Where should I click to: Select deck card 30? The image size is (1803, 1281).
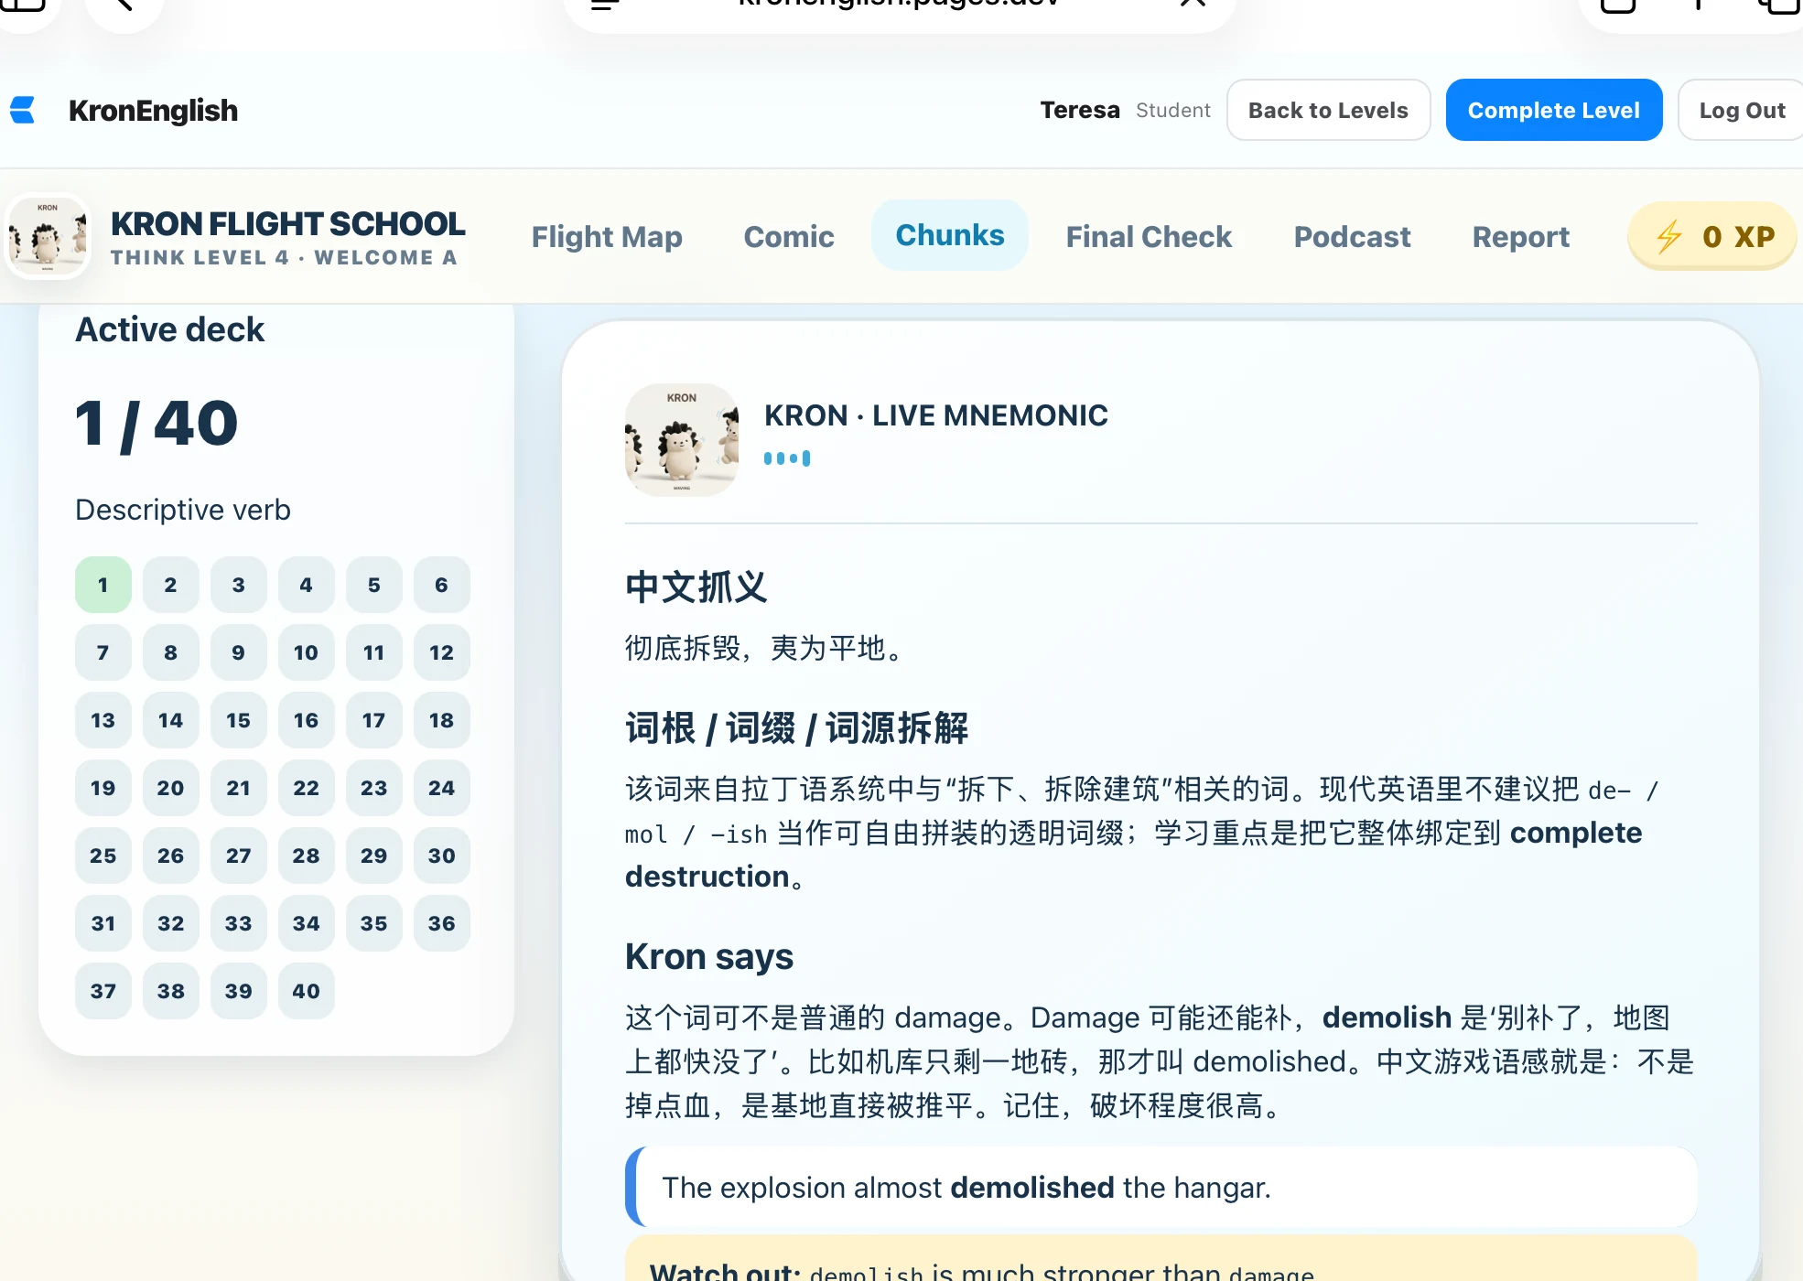pyautogui.click(x=442, y=856)
